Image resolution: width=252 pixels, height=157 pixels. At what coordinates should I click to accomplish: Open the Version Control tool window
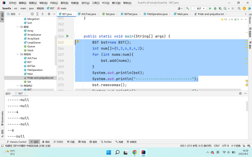click(x=16, y=142)
